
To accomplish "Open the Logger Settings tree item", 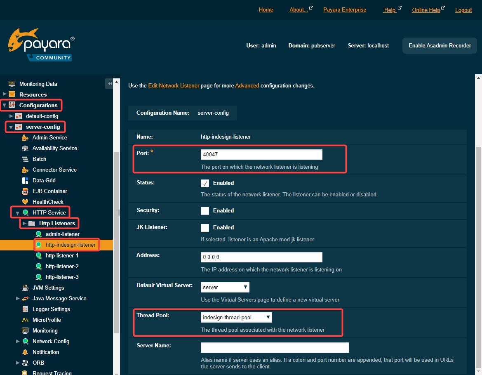I will pos(51,309).
